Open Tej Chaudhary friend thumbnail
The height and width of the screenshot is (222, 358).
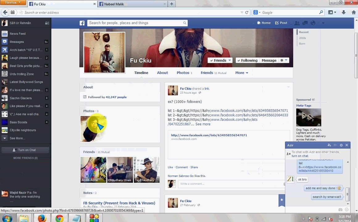[147, 170]
